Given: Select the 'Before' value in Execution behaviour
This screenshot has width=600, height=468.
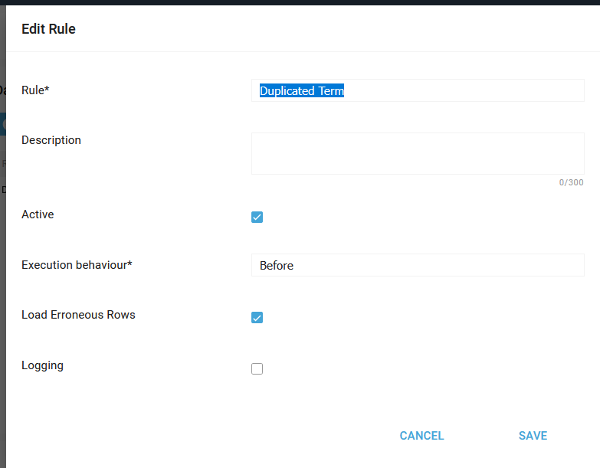Looking at the screenshot, I should pos(277,265).
